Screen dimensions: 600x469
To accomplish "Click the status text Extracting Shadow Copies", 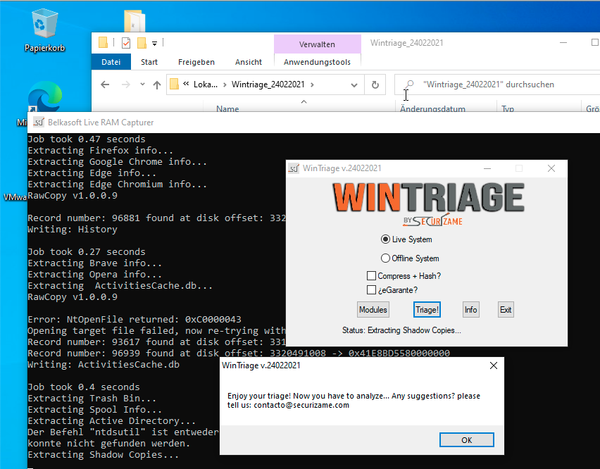I will coord(401,330).
